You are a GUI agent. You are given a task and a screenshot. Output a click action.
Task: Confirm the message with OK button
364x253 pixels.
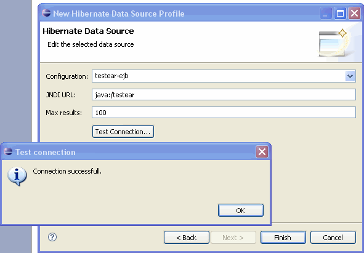(x=241, y=211)
